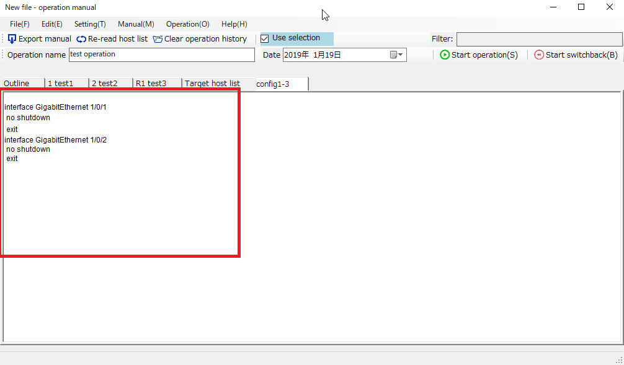Click the Filter input field
Screen dimensions: 624x365
(538, 39)
